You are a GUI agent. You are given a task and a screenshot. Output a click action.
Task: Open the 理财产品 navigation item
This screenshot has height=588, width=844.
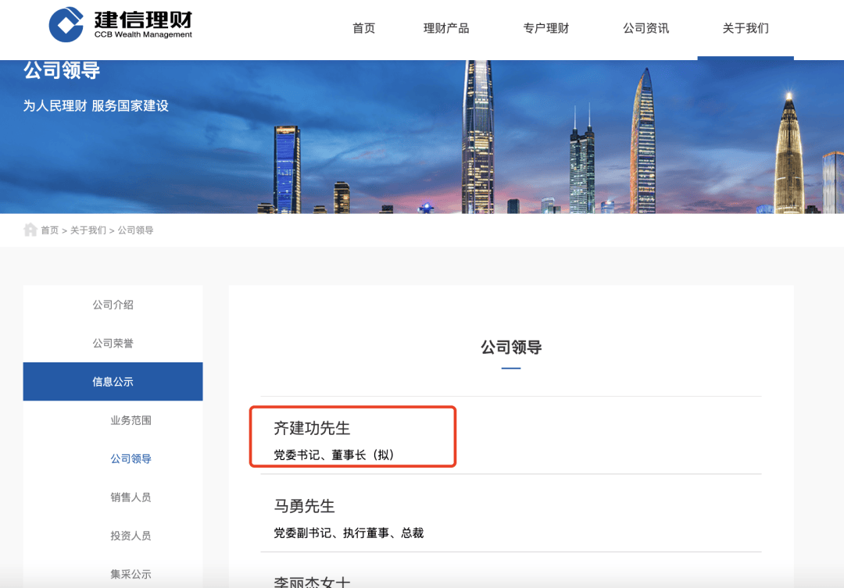click(446, 29)
